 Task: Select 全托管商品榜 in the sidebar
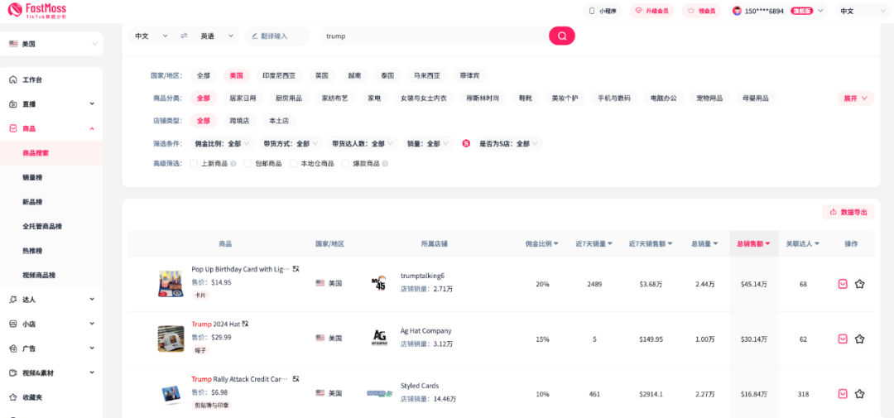[42, 227]
